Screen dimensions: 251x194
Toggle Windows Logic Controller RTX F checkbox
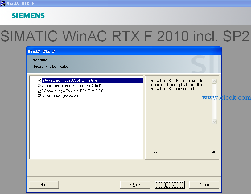[39, 91]
